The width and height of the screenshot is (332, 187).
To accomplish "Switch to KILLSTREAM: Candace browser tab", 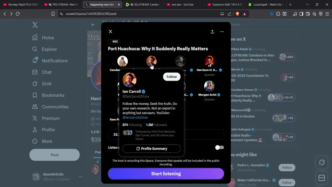I will coord(143,4).
